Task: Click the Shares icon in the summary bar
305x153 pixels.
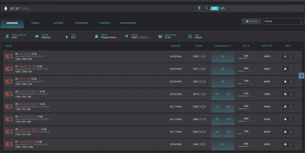Action: click(x=127, y=36)
